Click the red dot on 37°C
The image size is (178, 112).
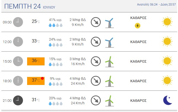[x=42, y=78]
